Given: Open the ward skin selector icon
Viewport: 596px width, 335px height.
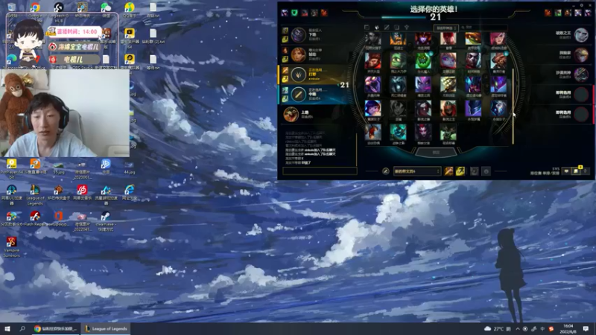Looking at the screenshot, I should click(x=474, y=171).
